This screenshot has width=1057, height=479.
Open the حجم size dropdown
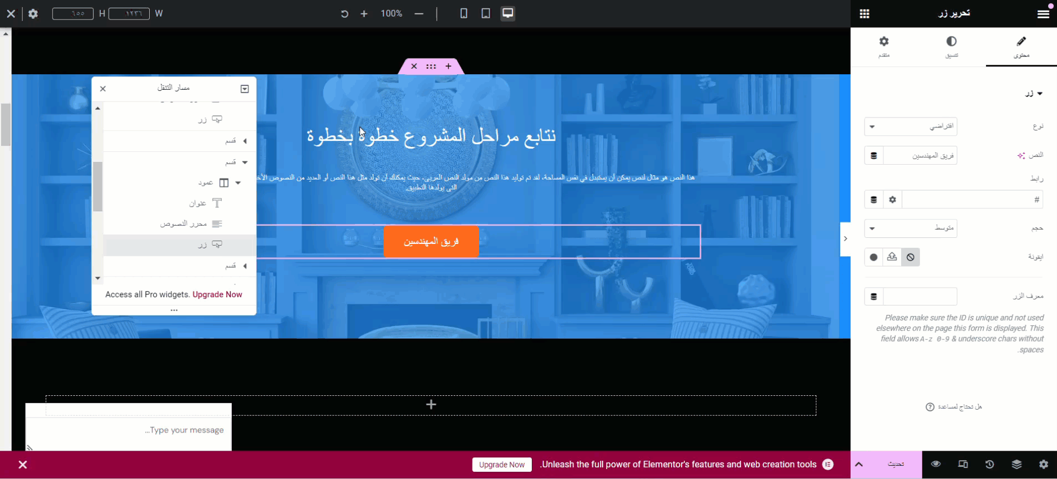[x=911, y=228]
